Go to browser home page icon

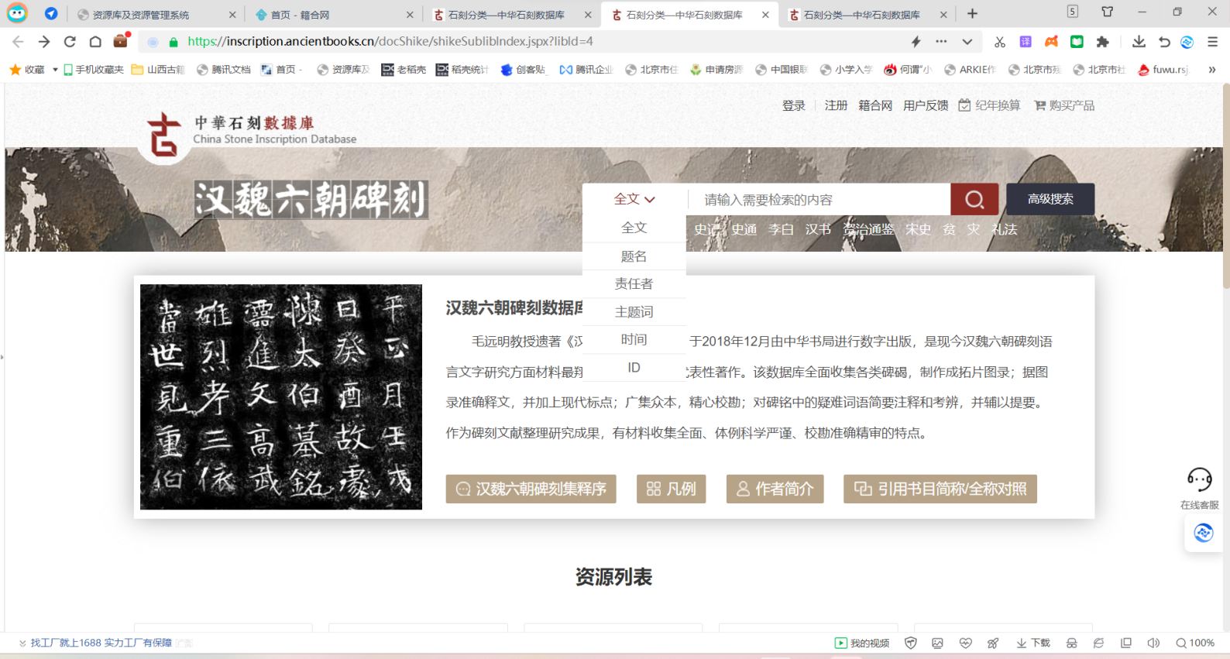[95, 42]
